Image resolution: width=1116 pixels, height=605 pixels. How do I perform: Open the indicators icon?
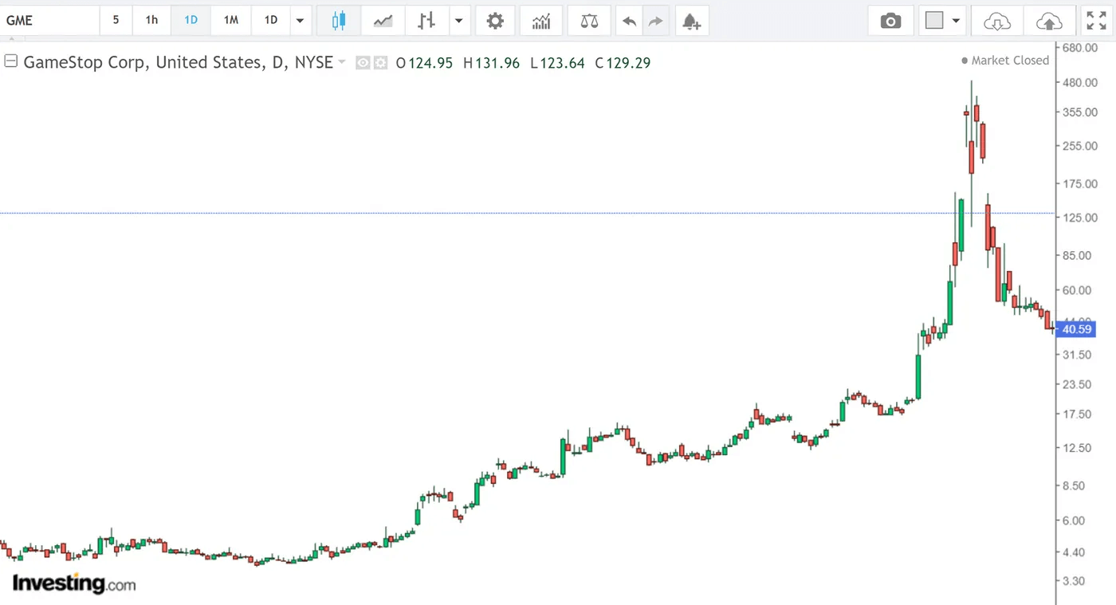[x=541, y=21]
